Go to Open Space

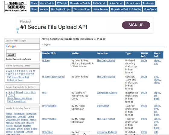(x=150, y=9)
